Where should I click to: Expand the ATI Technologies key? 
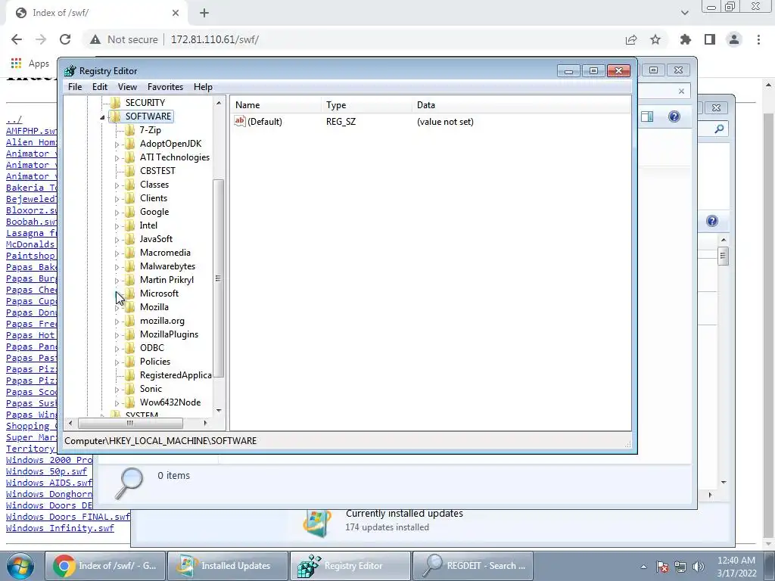click(117, 158)
